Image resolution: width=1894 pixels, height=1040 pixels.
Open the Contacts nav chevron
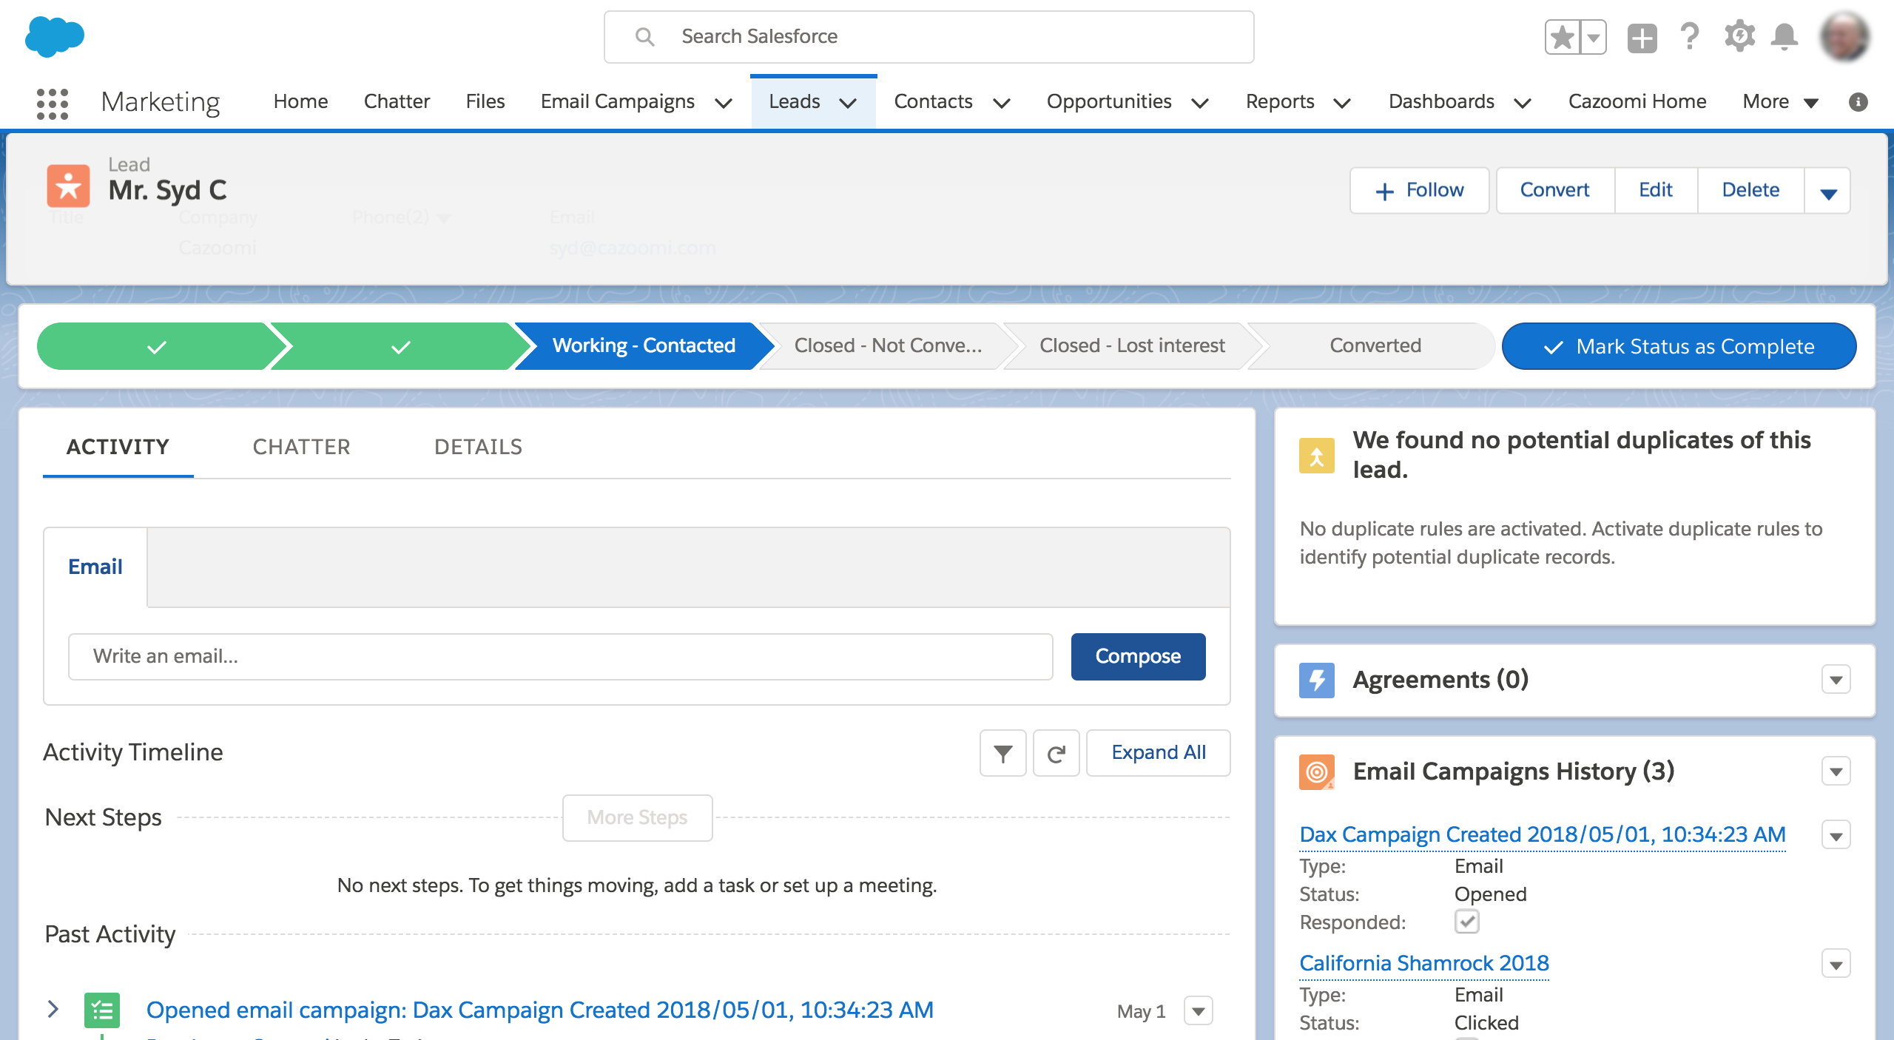click(x=1002, y=103)
